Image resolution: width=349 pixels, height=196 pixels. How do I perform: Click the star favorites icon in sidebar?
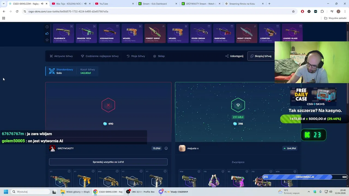pyautogui.click(x=47, y=40)
